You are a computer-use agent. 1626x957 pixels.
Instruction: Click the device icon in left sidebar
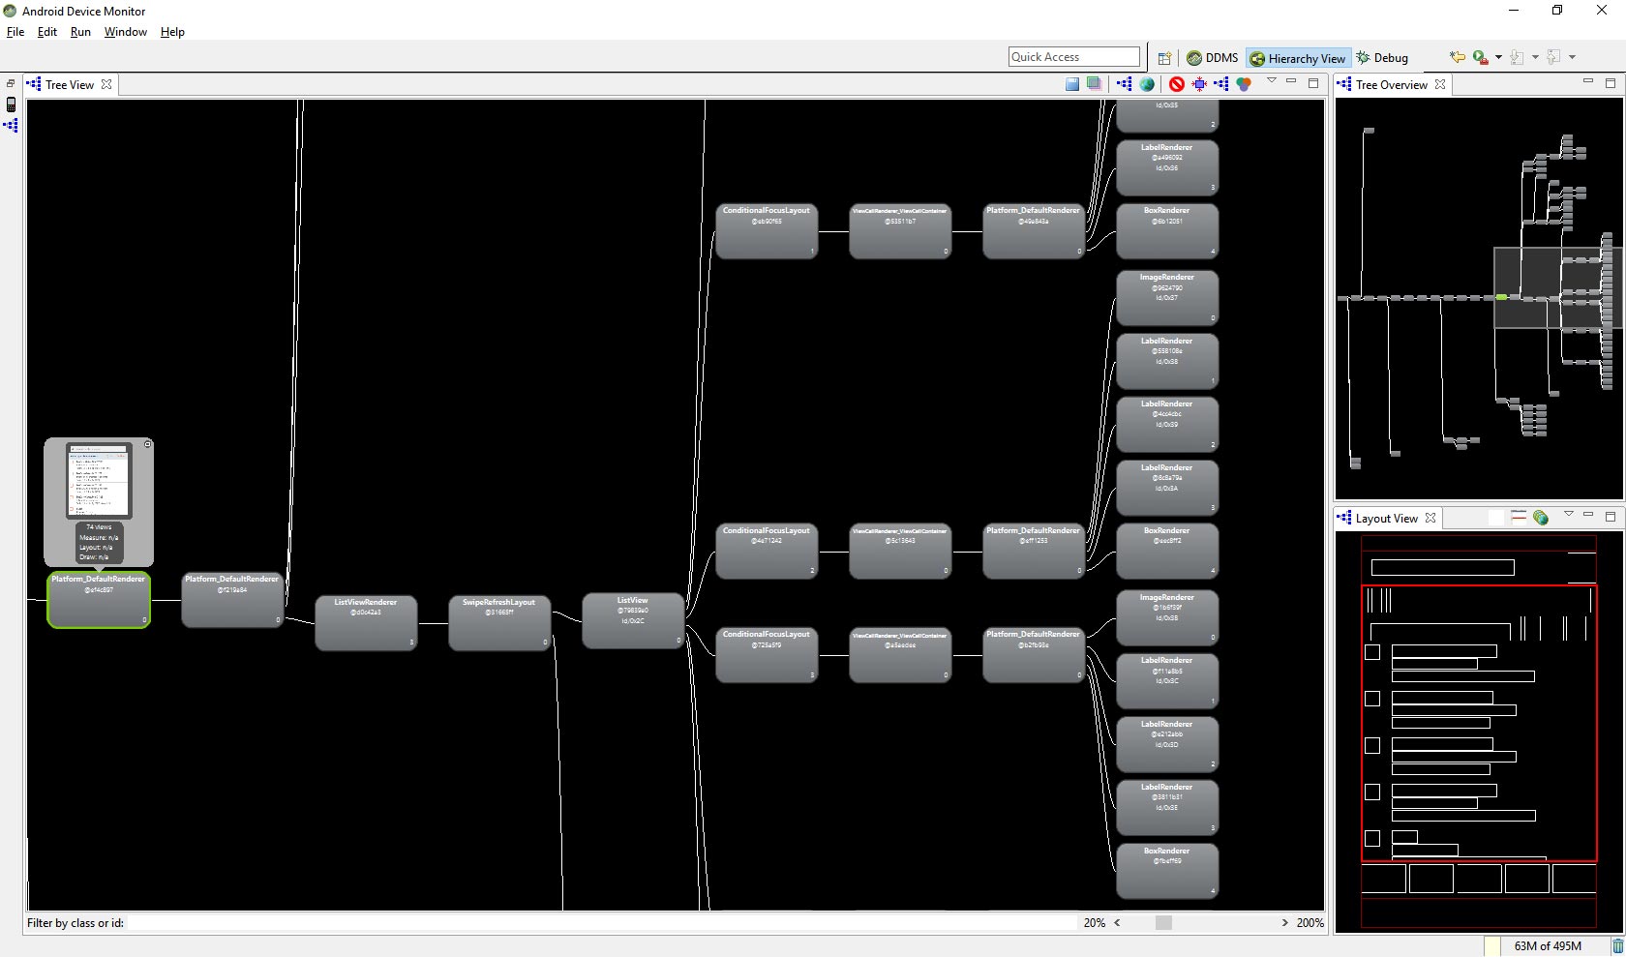tap(12, 105)
